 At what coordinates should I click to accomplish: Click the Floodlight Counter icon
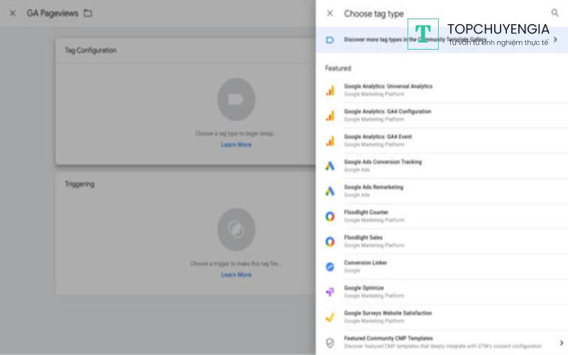pyautogui.click(x=329, y=217)
